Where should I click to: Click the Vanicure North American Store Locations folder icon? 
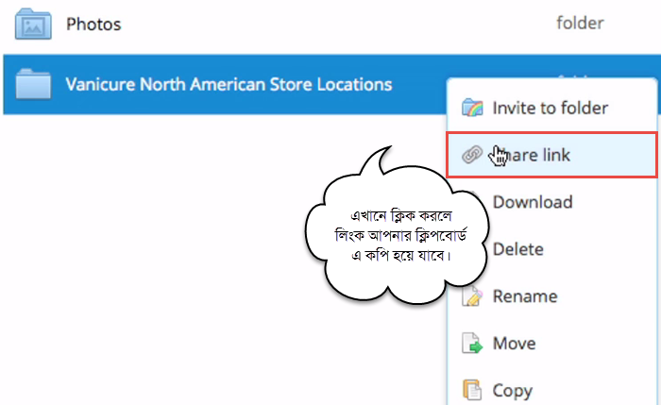[33, 84]
